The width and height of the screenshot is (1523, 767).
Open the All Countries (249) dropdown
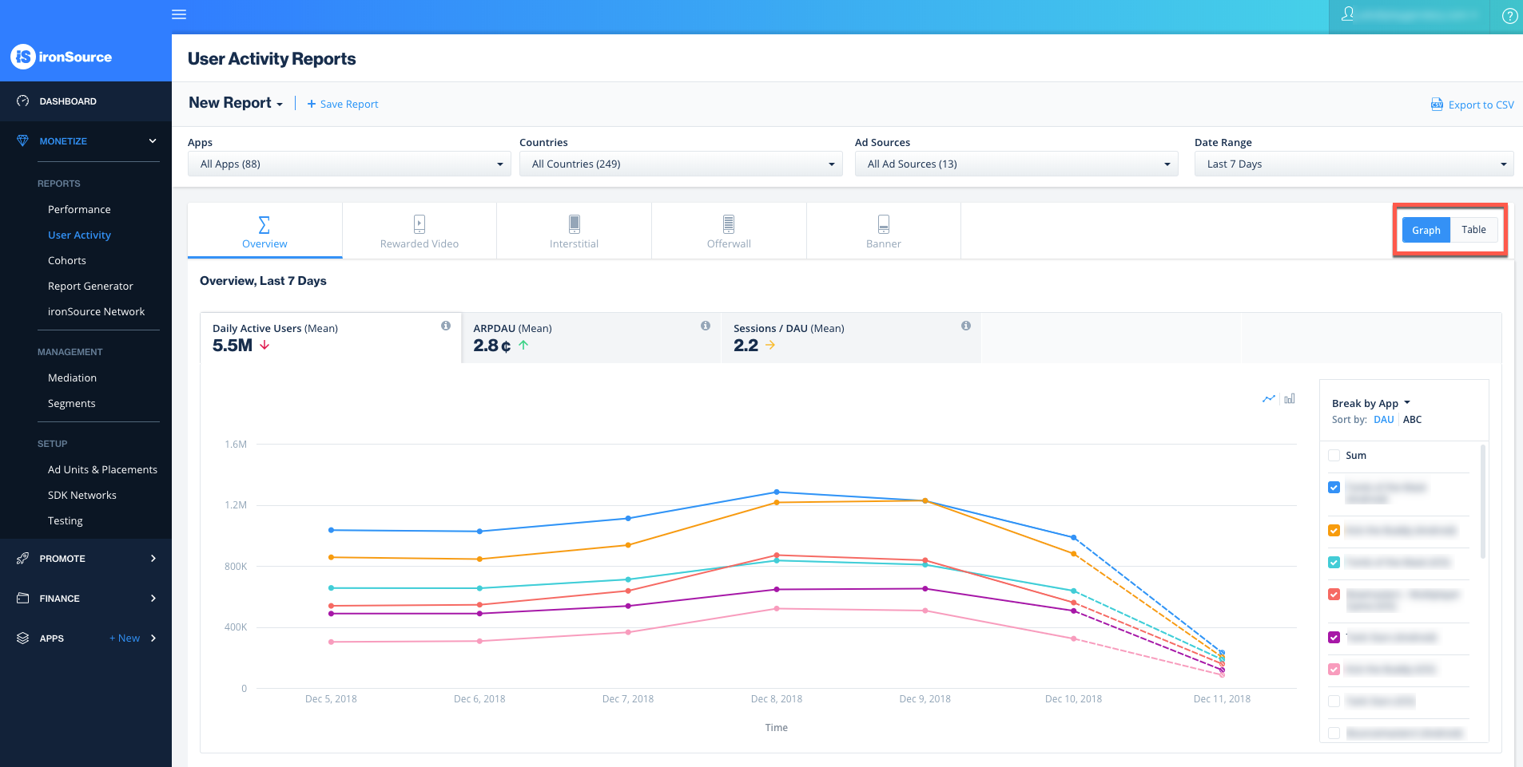(681, 164)
